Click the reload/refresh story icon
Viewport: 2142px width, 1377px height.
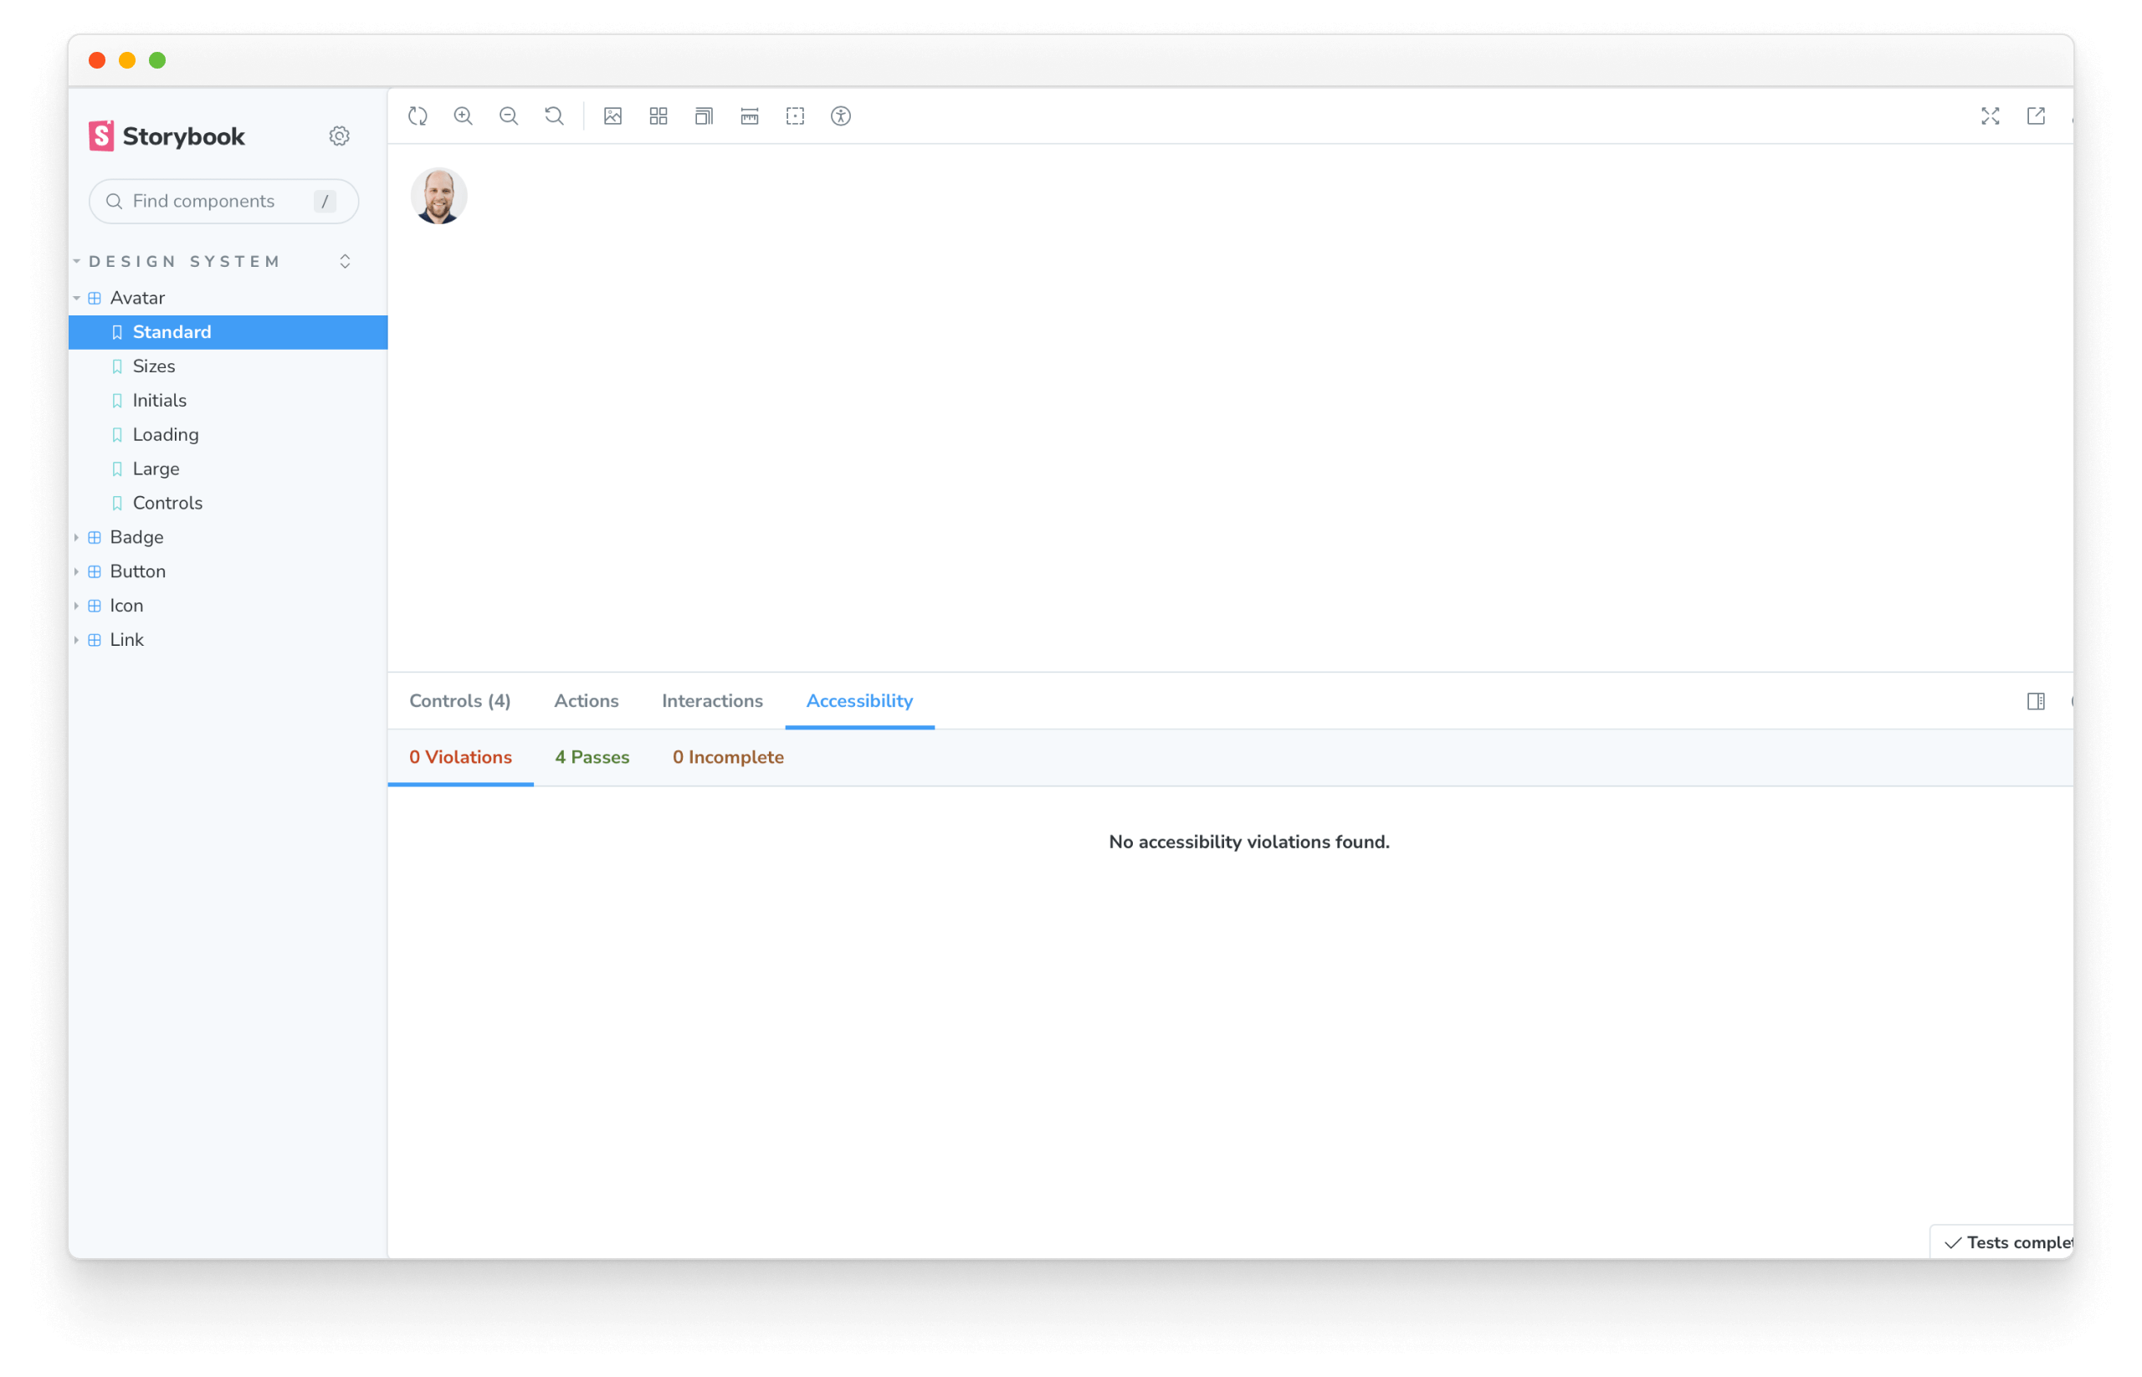point(418,115)
